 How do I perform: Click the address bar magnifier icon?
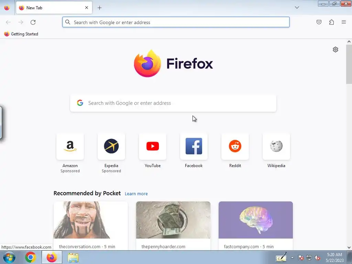68,22
